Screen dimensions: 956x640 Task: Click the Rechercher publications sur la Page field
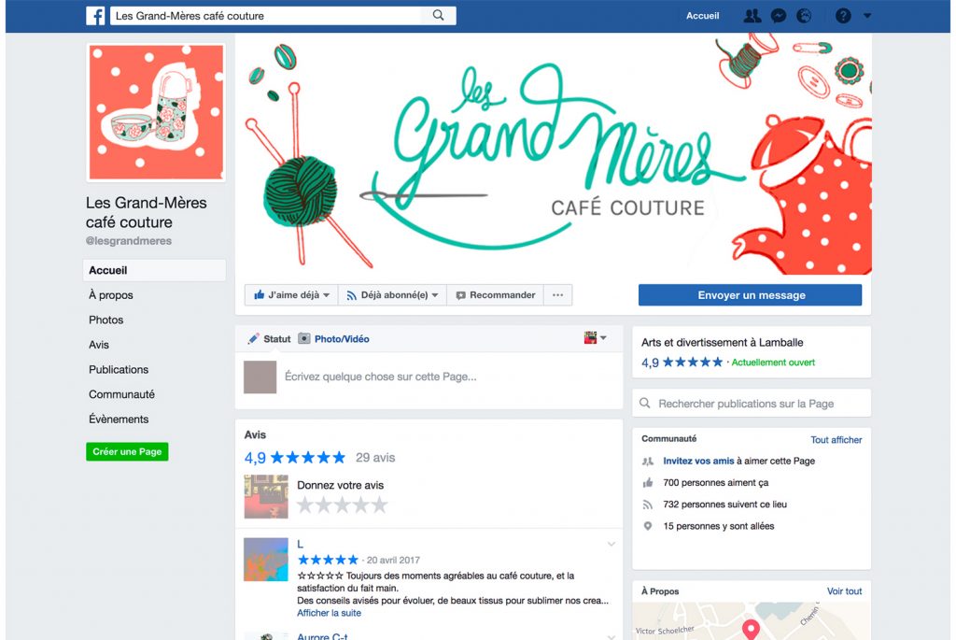(x=752, y=404)
